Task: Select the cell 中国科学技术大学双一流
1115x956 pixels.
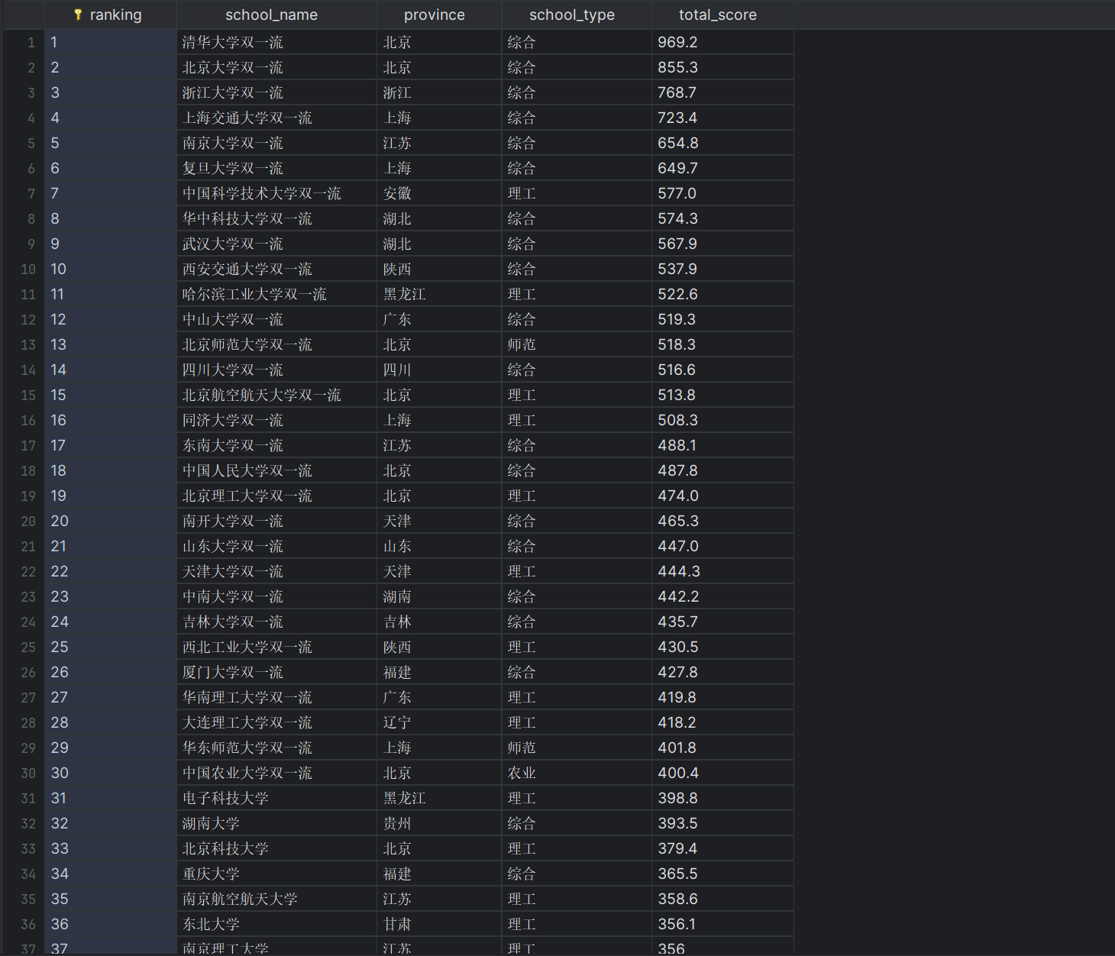Action: (x=276, y=193)
